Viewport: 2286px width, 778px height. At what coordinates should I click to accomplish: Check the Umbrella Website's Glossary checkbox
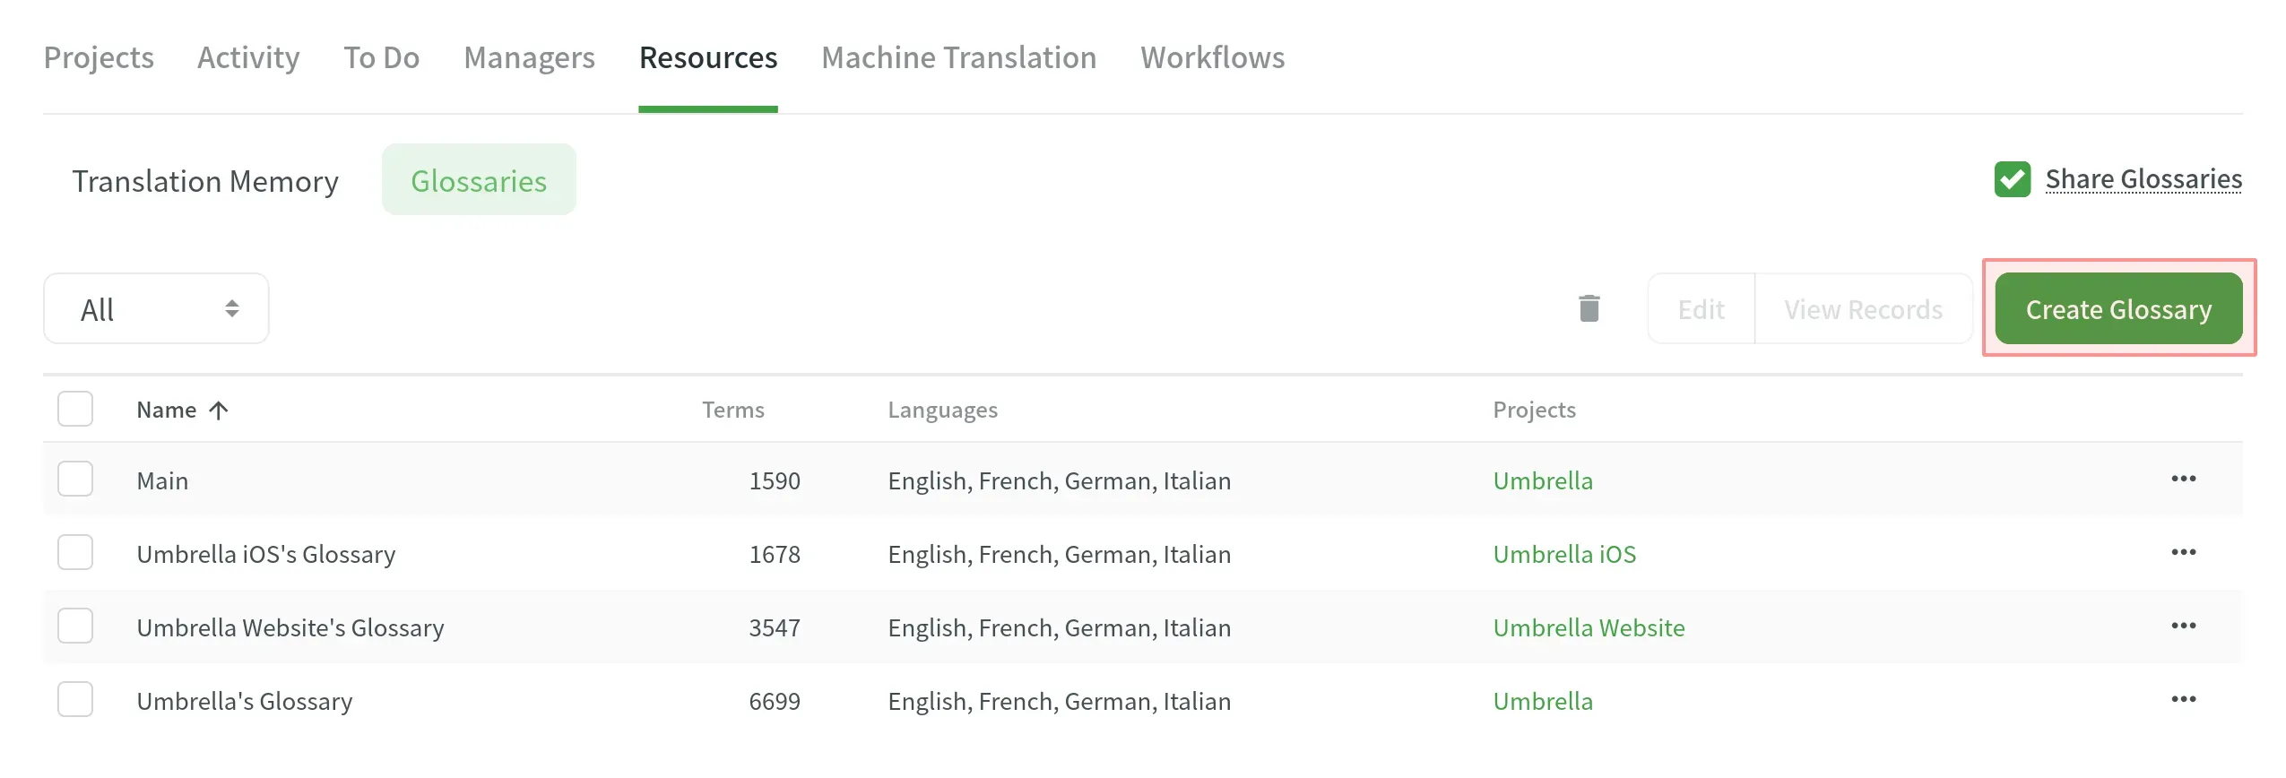pyautogui.click(x=75, y=626)
